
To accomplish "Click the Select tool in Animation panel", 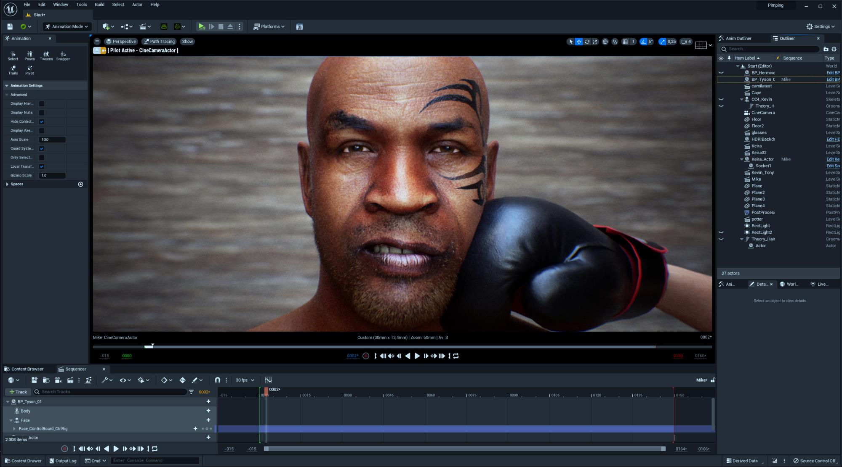I will click(13, 56).
